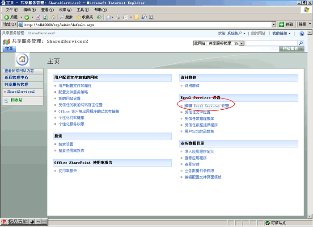This screenshot has height=227, width=313.
Task: Click the yellow Discuss note icon
Action: 136,17
